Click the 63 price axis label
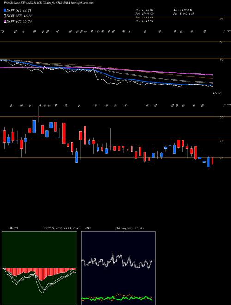The width and height of the screenshot is (231, 305). (x=222, y=42)
